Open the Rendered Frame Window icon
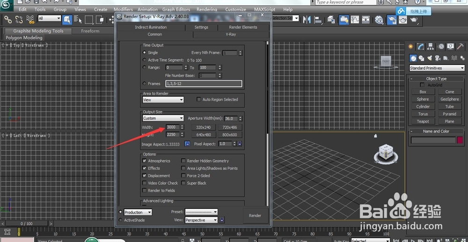Screen dimensions: 468x242 click(x=403, y=20)
